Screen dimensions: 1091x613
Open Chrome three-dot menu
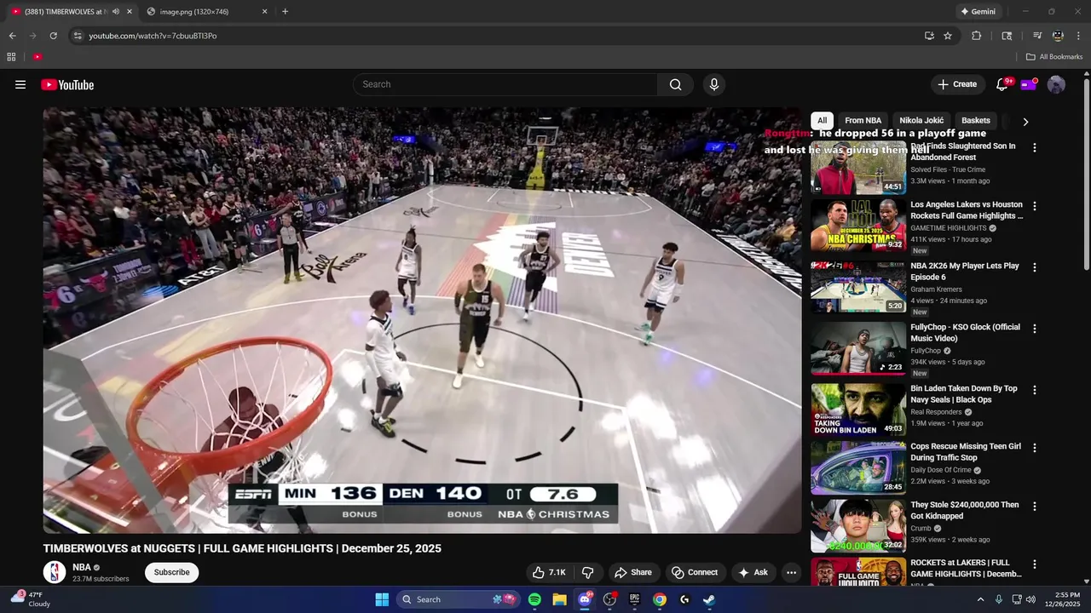[x=1077, y=36]
